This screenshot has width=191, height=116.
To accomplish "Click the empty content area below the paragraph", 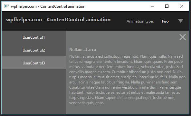I will pyautogui.click(x=127, y=110).
